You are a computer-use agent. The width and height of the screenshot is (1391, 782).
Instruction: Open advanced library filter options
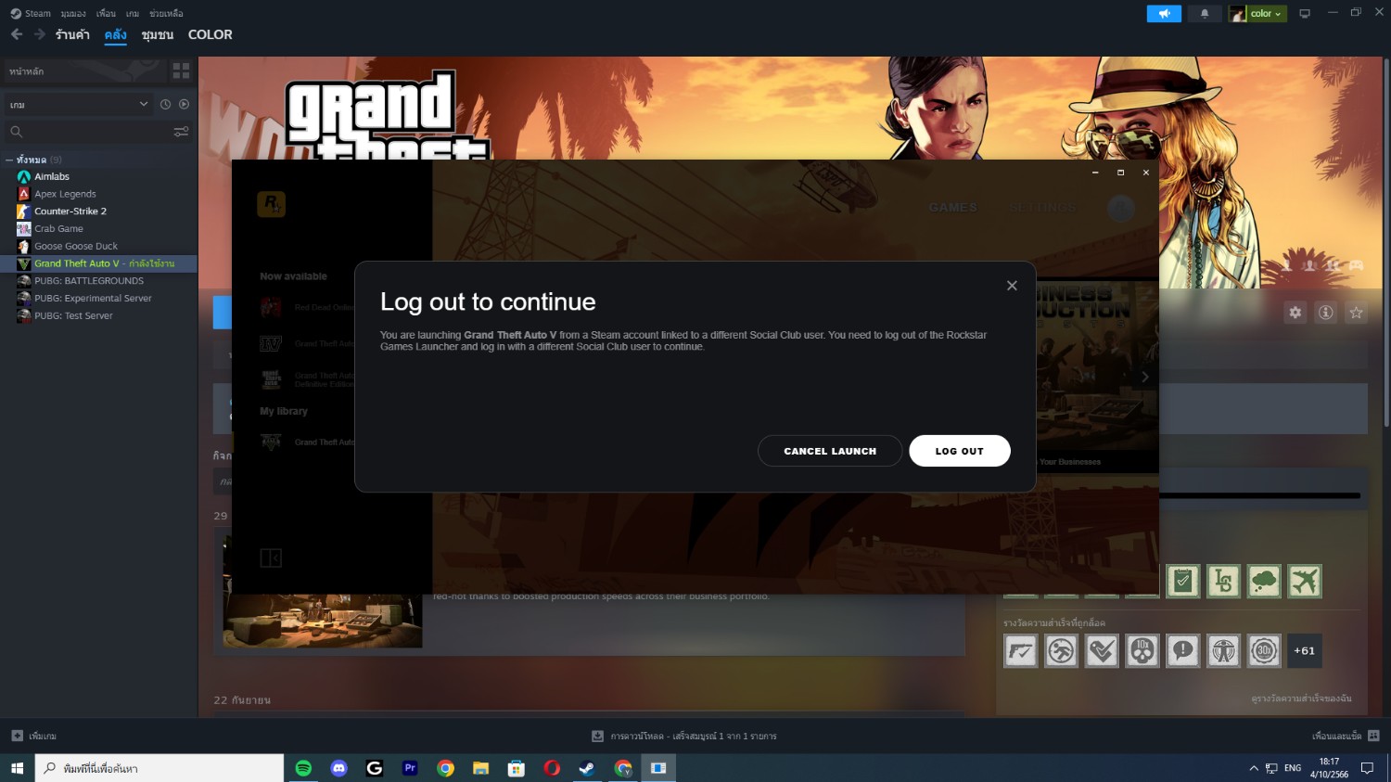pyautogui.click(x=182, y=132)
